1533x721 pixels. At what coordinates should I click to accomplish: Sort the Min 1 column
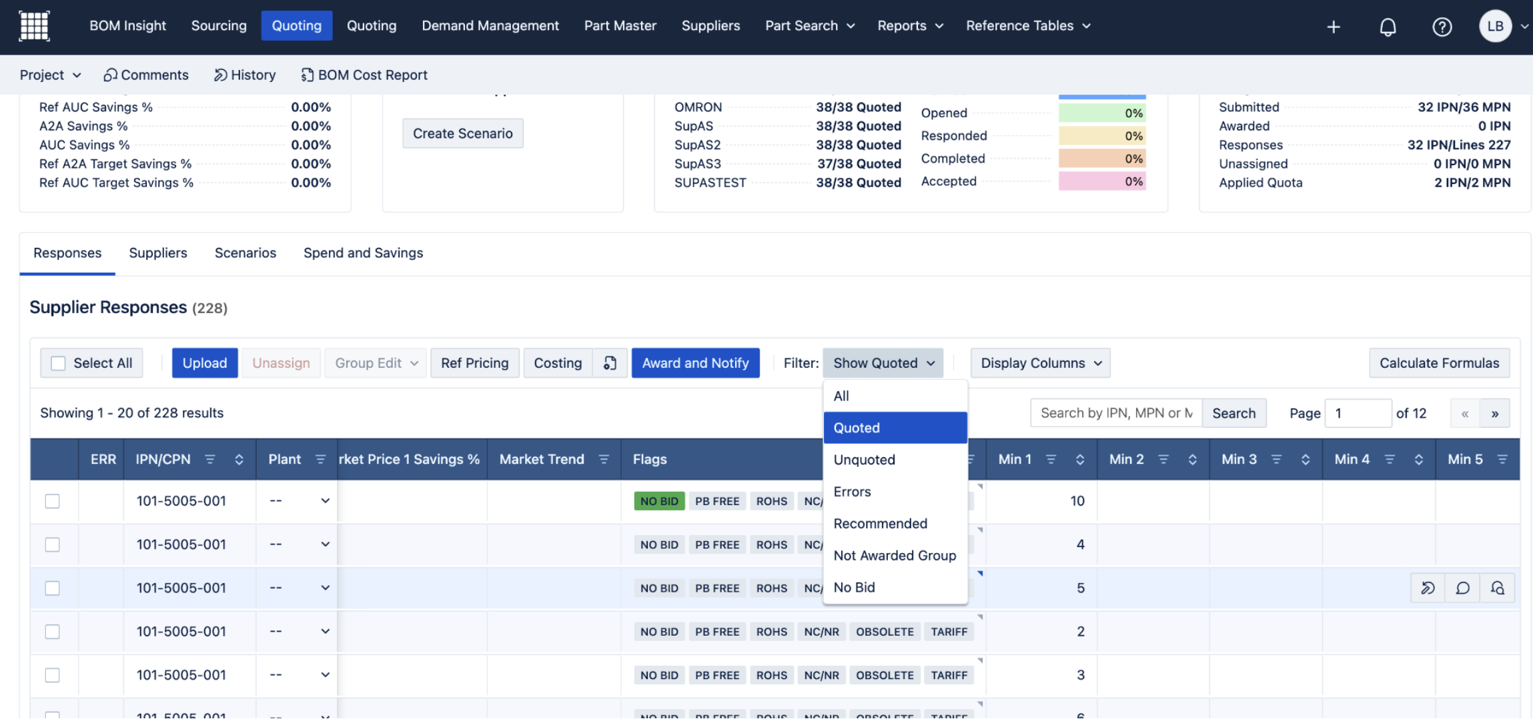coord(1080,459)
